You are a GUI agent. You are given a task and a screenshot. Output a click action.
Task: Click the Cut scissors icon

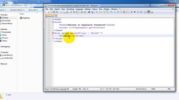(71, 12)
